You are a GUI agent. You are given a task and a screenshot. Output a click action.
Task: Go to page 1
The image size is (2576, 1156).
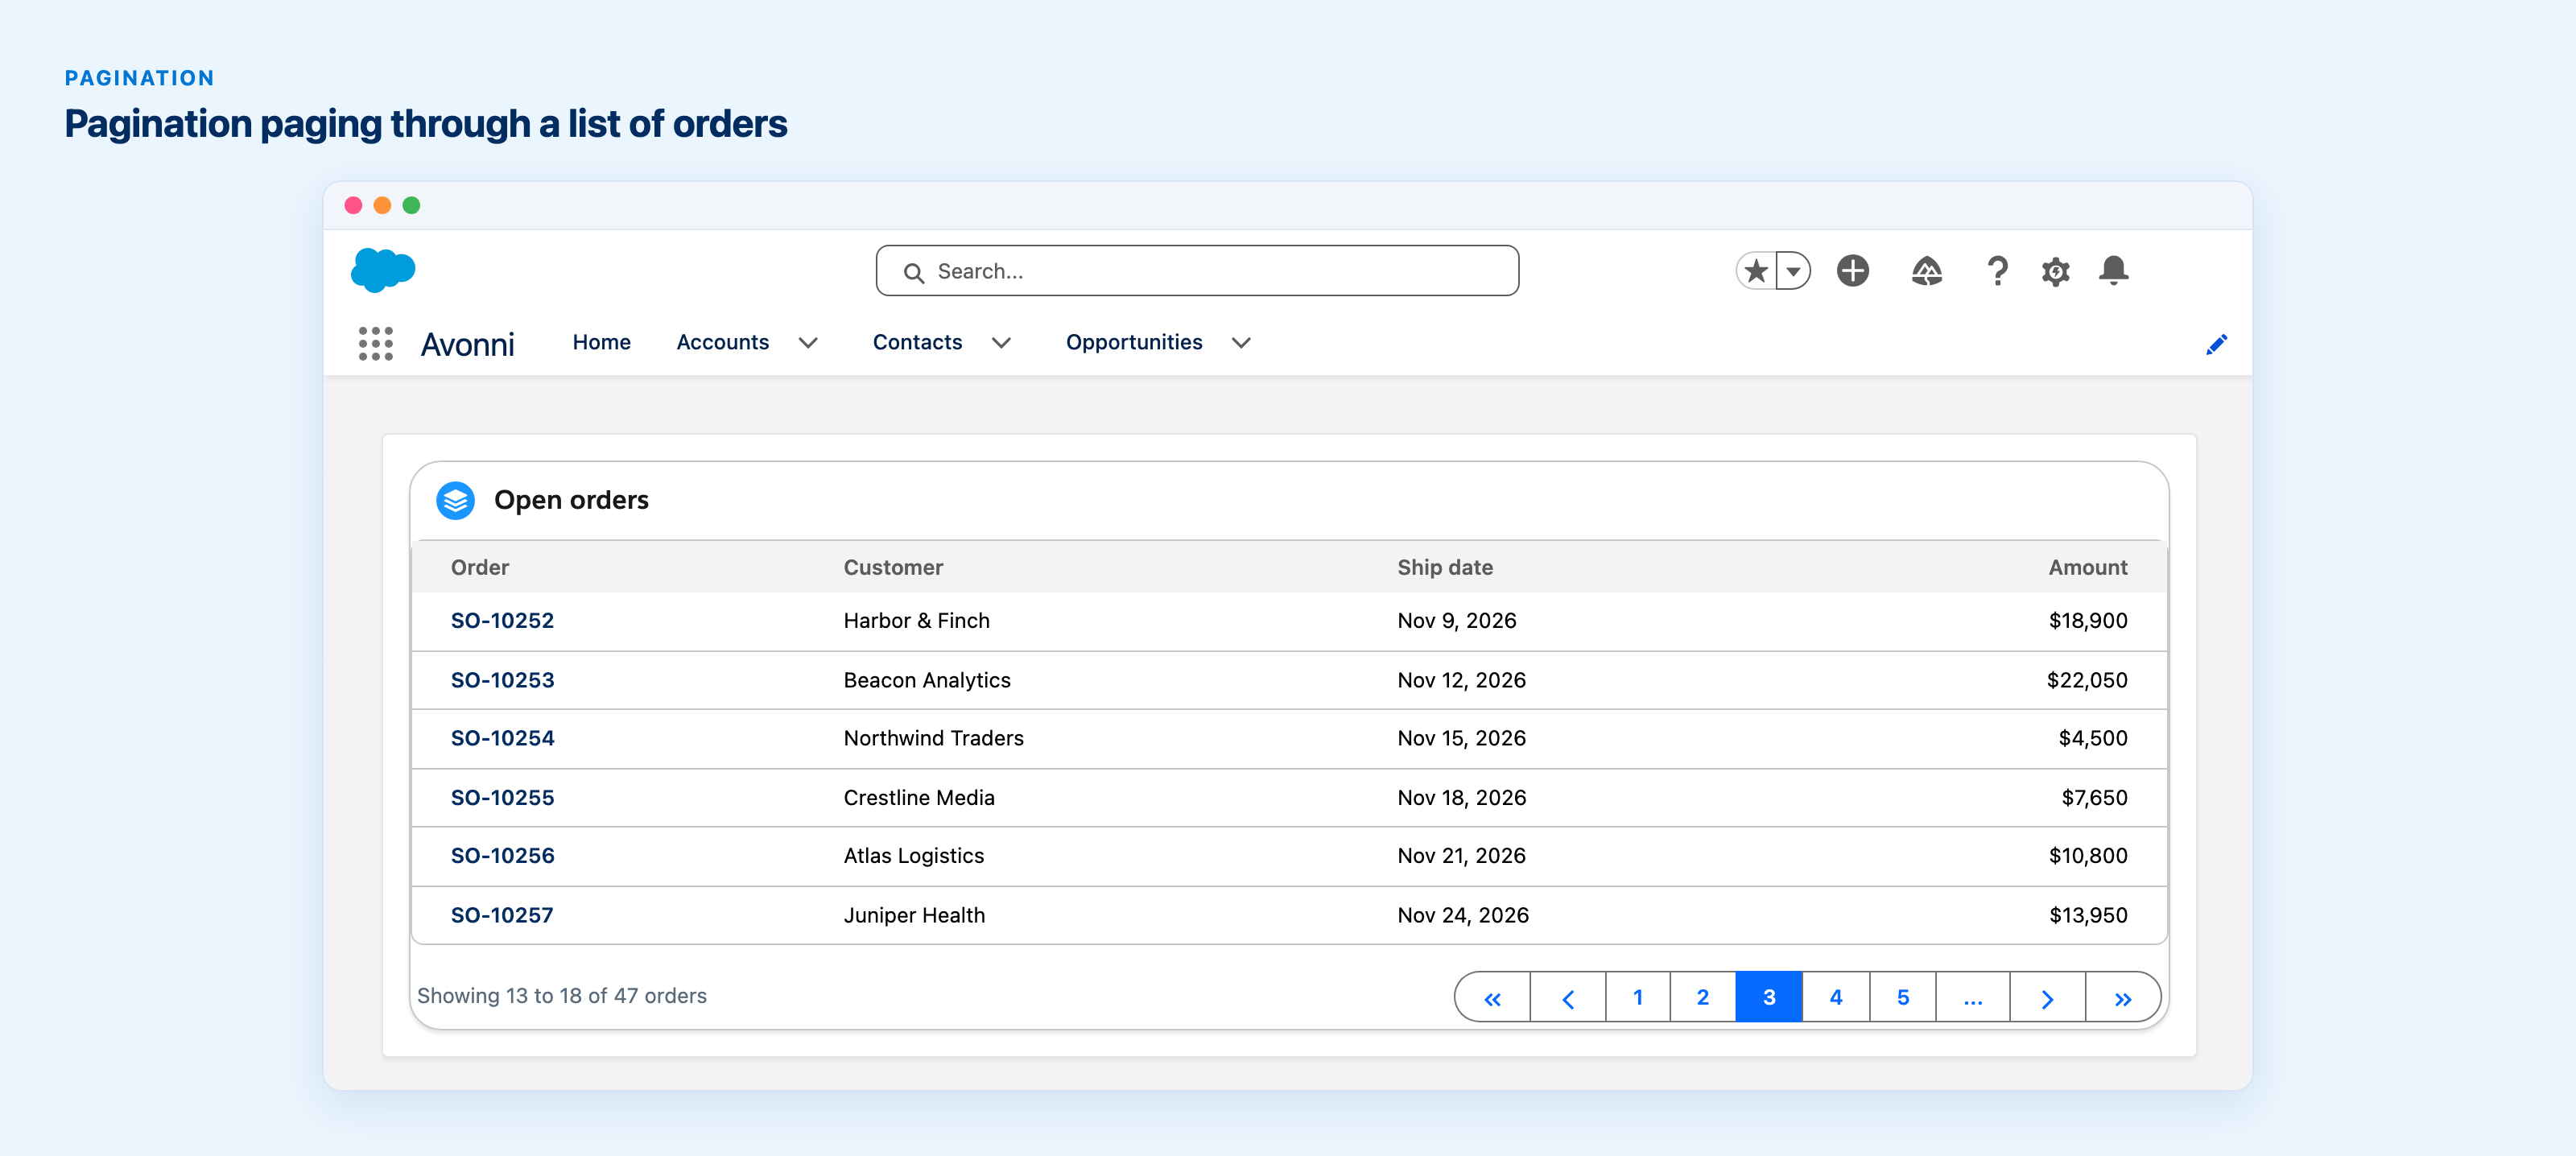[x=1638, y=997]
